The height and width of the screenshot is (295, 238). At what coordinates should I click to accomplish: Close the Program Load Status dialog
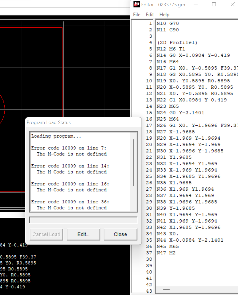(x=120, y=234)
